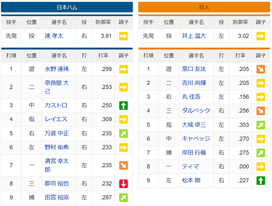Open player link カストロ
Image resolution: width=272 pixels, height=206 pixels.
pyautogui.click(x=56, y=105)
